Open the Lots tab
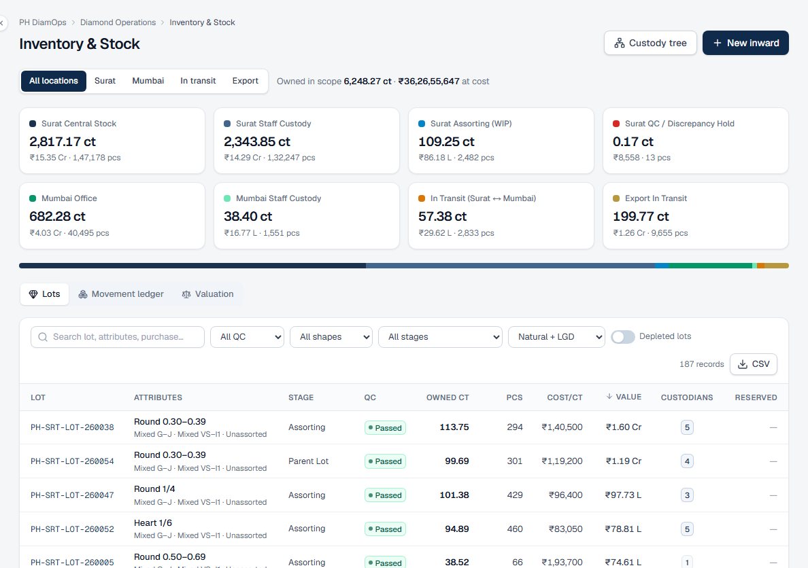Viewport: 808px width, 568px height. pyautogui.click(x=44, y=294)
